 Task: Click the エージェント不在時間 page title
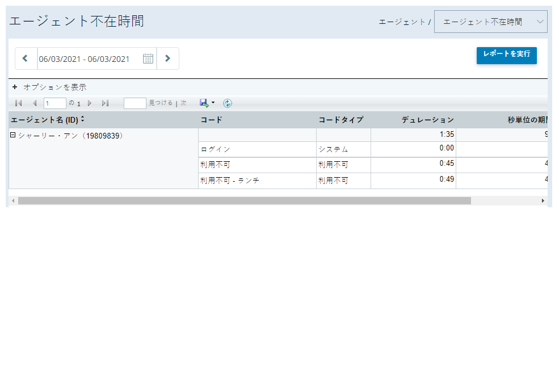click(77, 21)
